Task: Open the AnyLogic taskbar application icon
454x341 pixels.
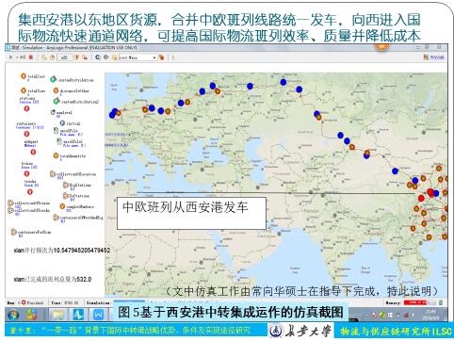Action: click(x=78, y=315)
